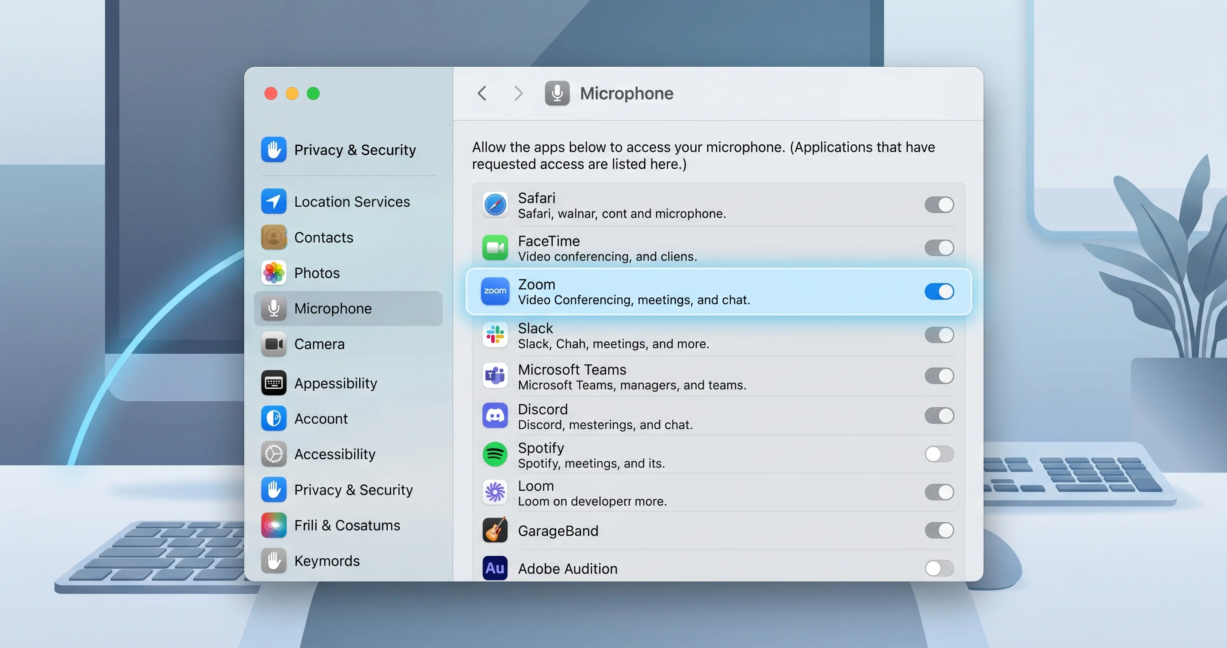Screen dimensions: 1227x648
Task: Click the microphone icon in the header
Action: tap(557, 93)
